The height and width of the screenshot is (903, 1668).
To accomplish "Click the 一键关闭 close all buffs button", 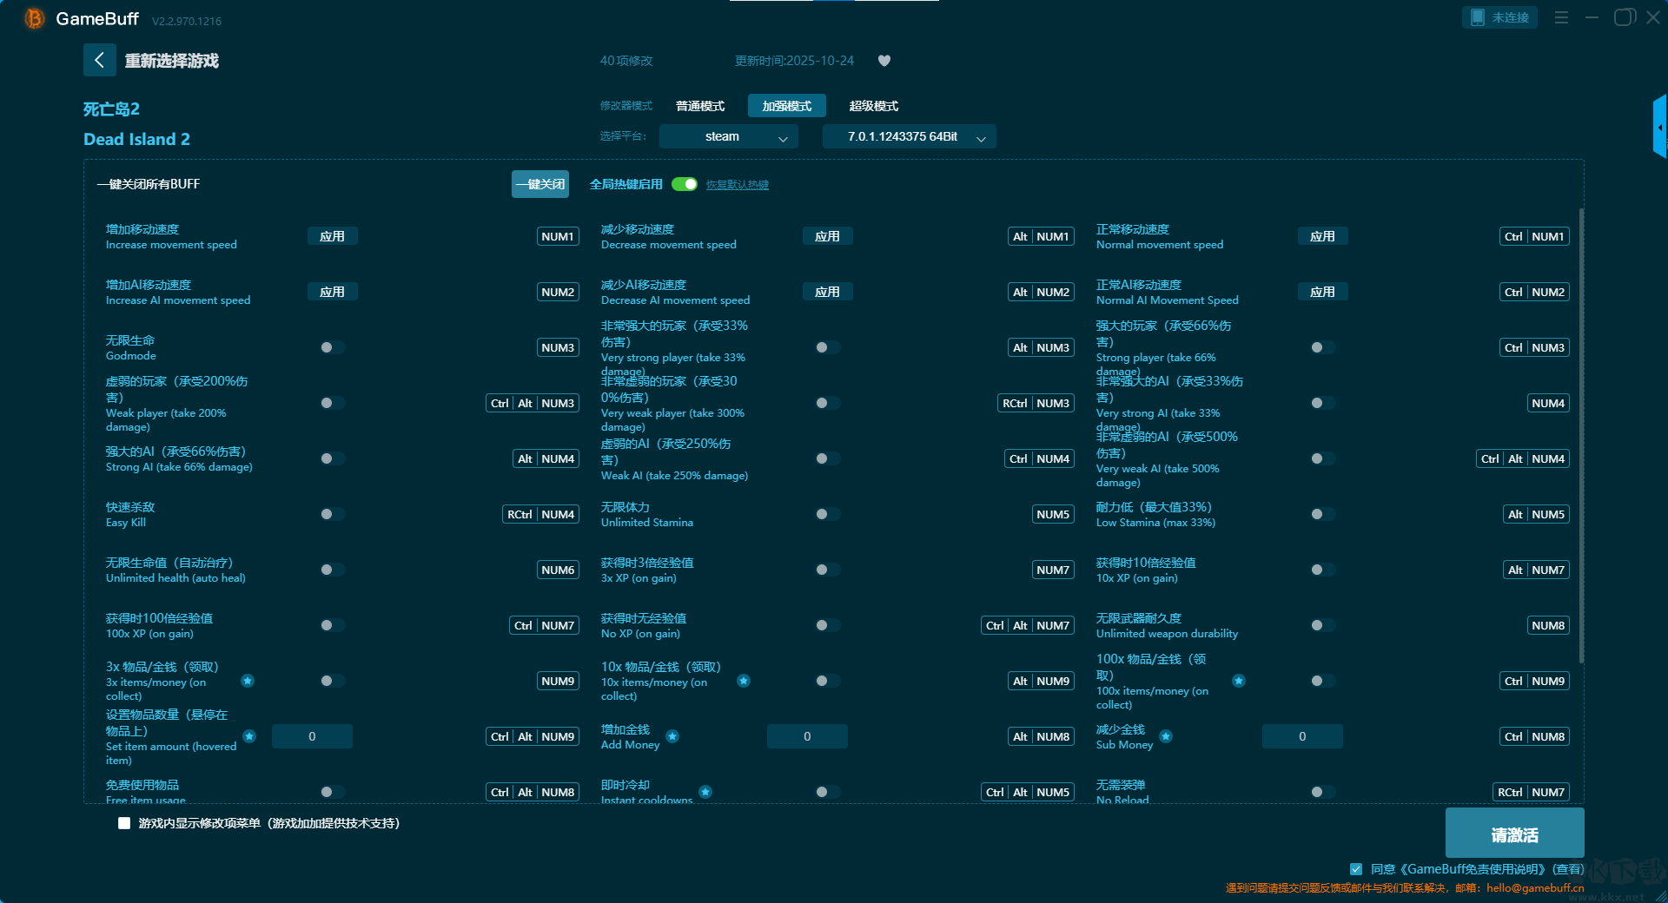I will [539, 184].
